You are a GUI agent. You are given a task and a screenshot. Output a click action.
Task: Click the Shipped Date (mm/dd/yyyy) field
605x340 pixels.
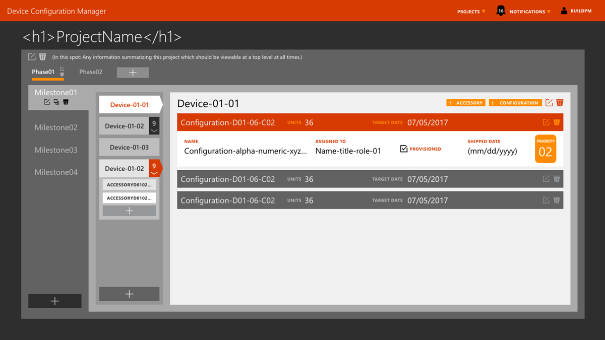(x=492, y=151)
